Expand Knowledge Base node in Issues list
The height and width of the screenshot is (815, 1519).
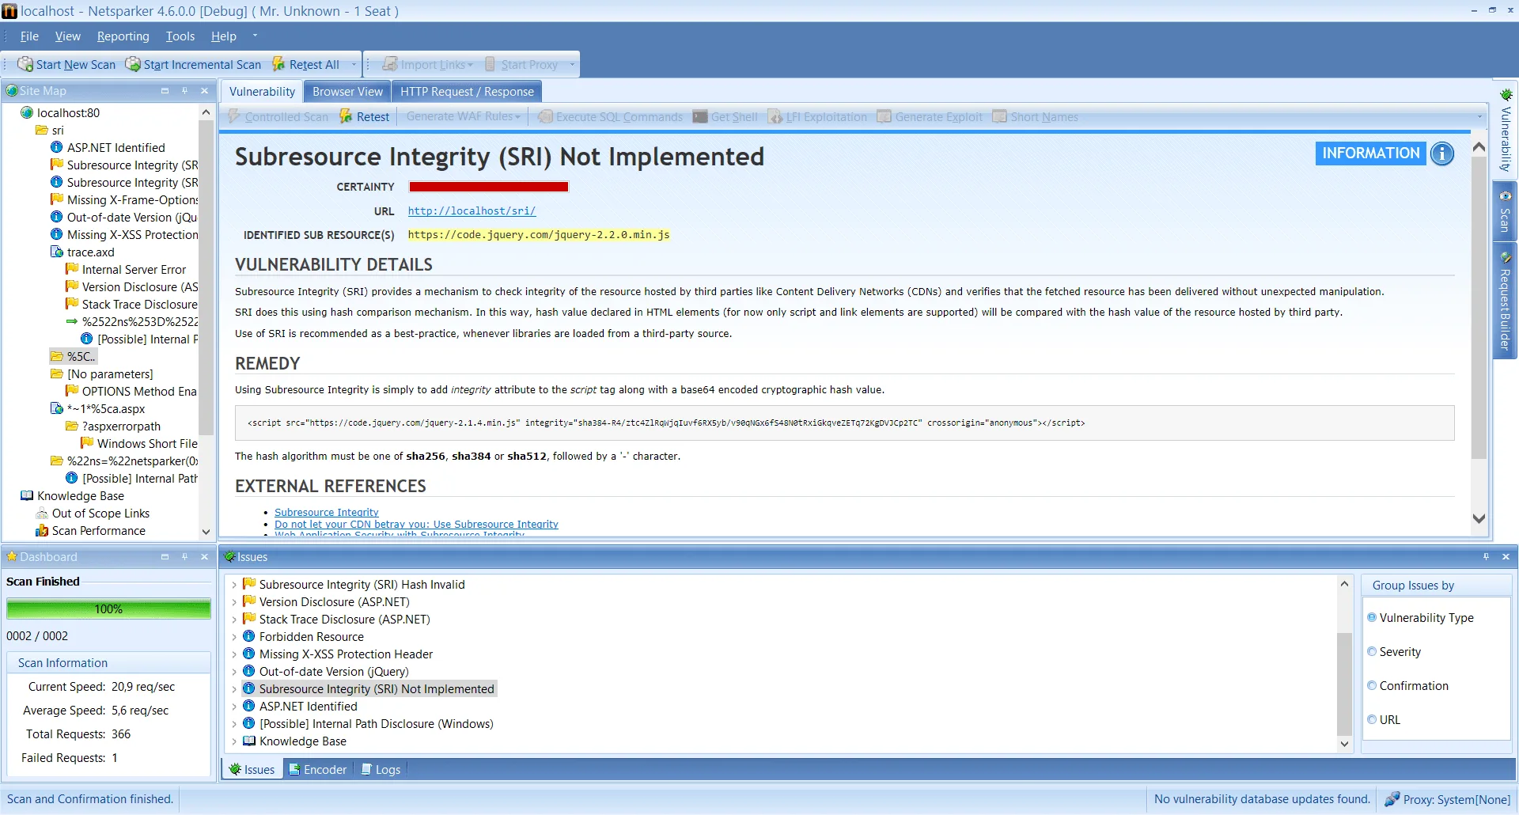tap(234, 741)
